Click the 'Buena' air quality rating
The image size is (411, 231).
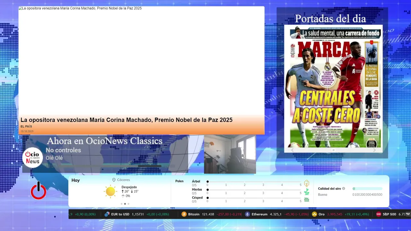pyautogui.click(x=323, y=195)
